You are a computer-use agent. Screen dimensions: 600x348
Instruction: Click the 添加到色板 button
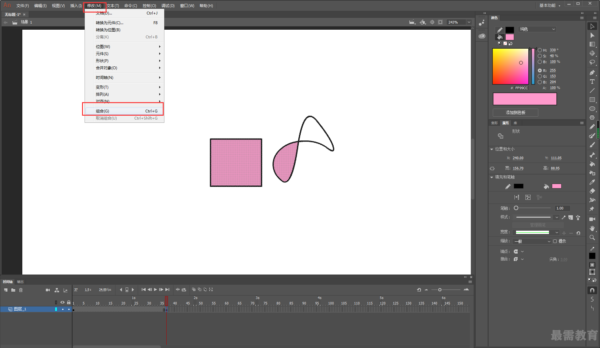515,113
